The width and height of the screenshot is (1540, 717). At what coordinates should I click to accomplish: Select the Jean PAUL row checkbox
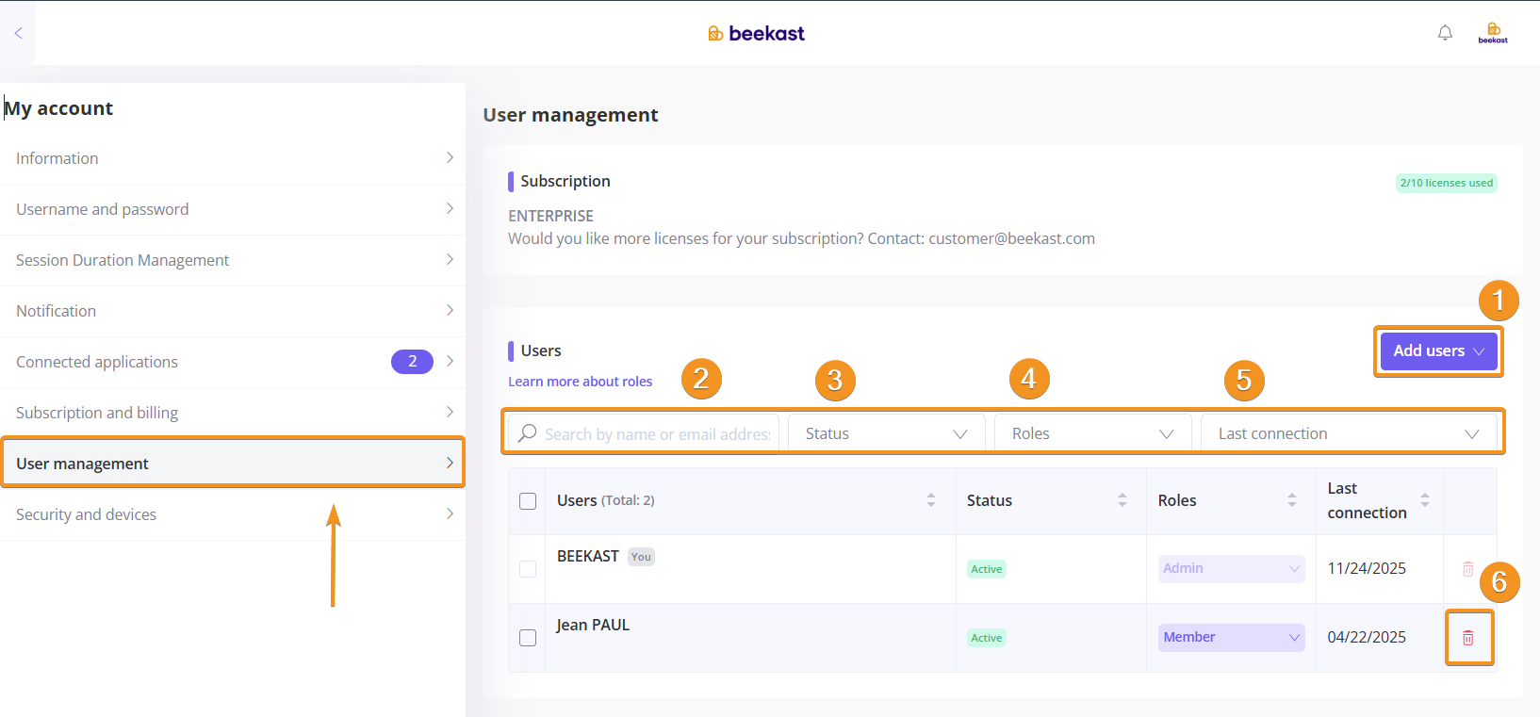coord(528,638)
